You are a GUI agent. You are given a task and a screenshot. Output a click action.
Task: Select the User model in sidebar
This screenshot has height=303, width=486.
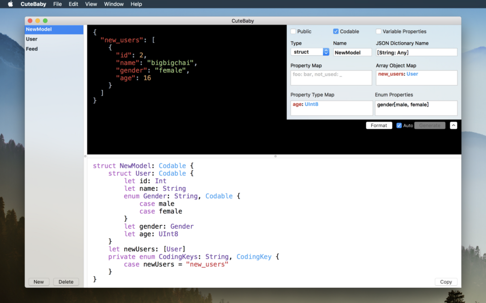[x=32, y=39]
